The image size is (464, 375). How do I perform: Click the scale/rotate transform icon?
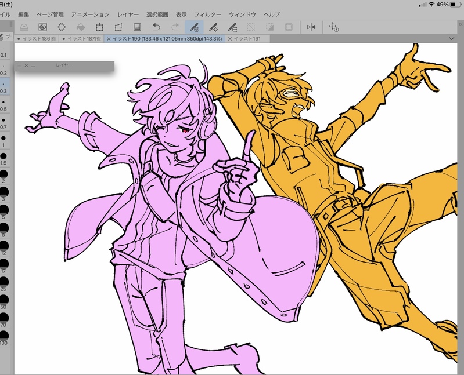click(99, 27)
